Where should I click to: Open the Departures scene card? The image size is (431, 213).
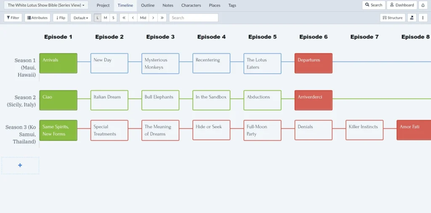313,63
